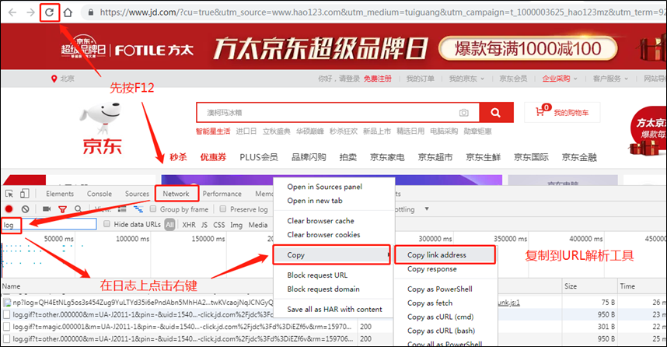Click the camera image search icon

click(463, 113)
